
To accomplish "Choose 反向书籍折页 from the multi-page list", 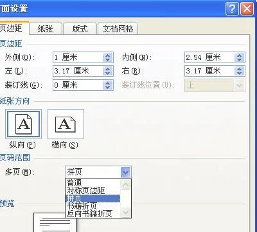I will (93, 214).
